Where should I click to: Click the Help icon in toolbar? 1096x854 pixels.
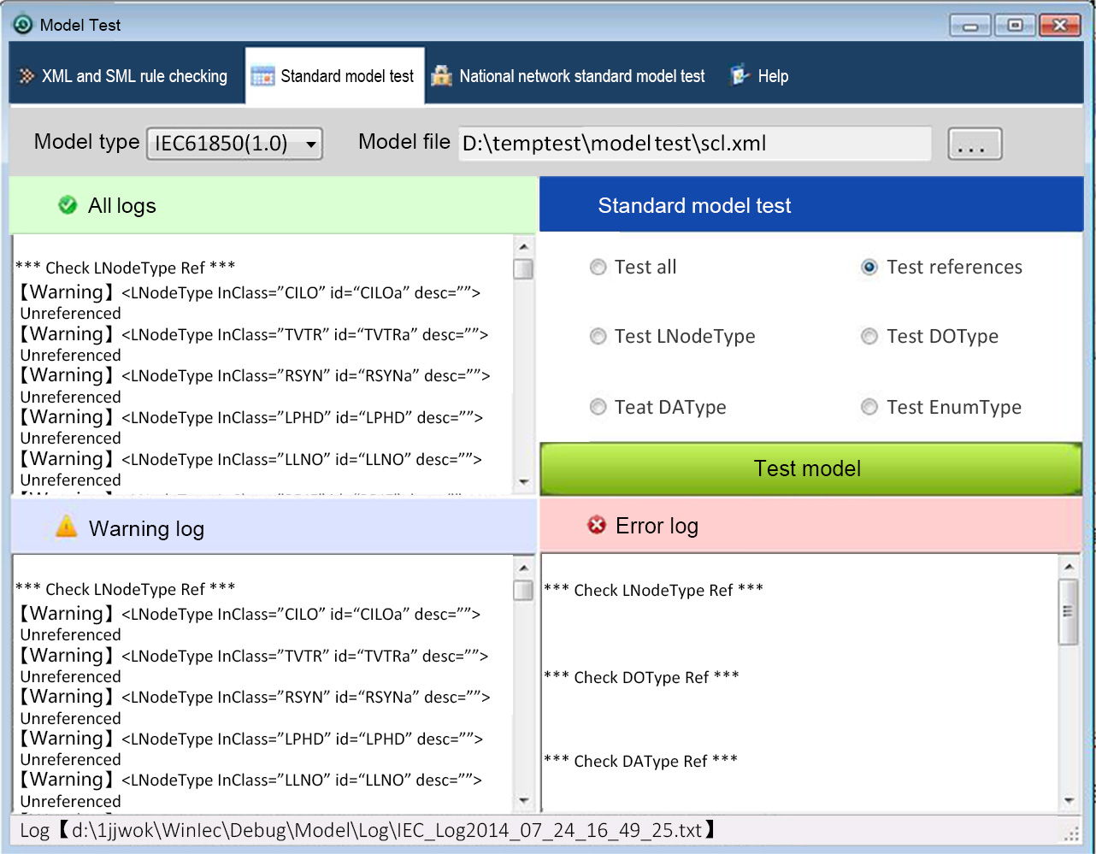[740, 76]
